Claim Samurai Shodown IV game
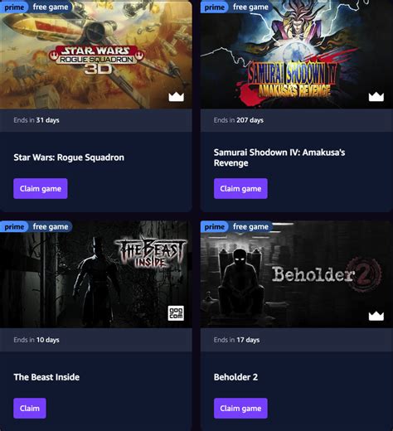Image resolution: width=393 pixels, height=431 pixels. click(x=240, y=188)
